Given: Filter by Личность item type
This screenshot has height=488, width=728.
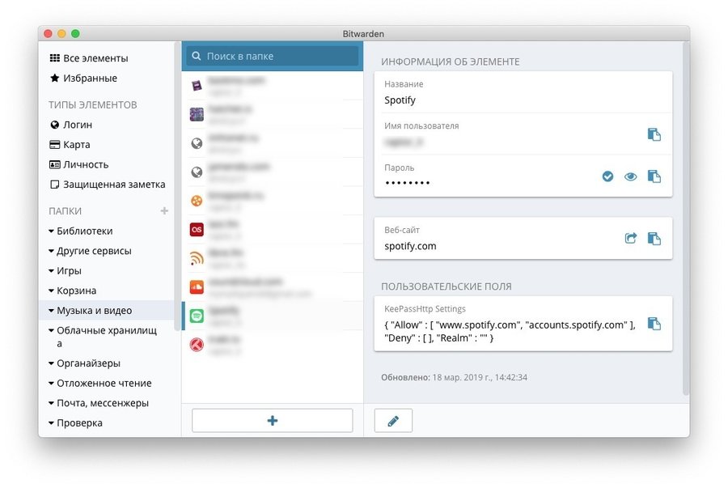Looking at the screenshot, I should pos(79,164).
